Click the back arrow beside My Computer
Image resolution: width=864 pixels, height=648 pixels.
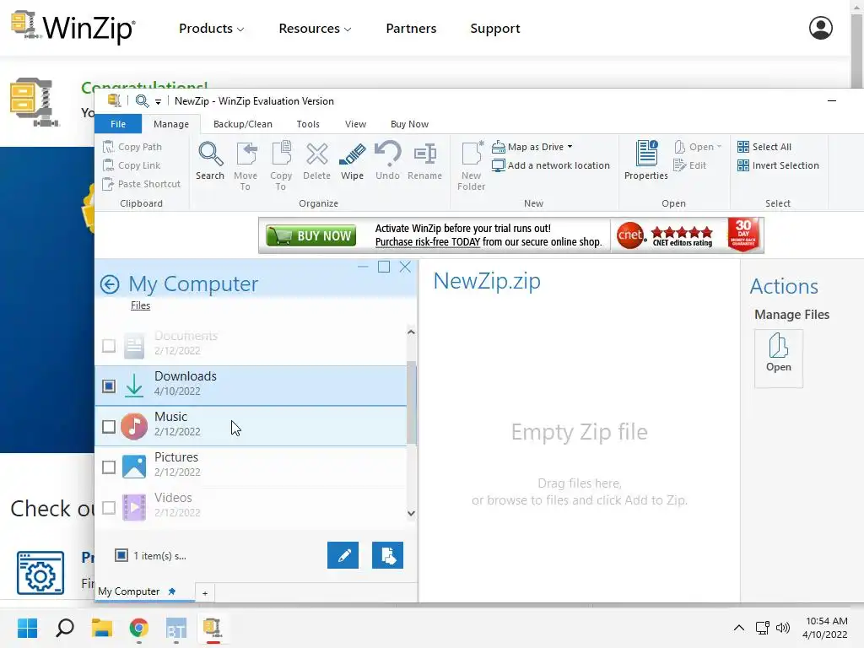110,284
